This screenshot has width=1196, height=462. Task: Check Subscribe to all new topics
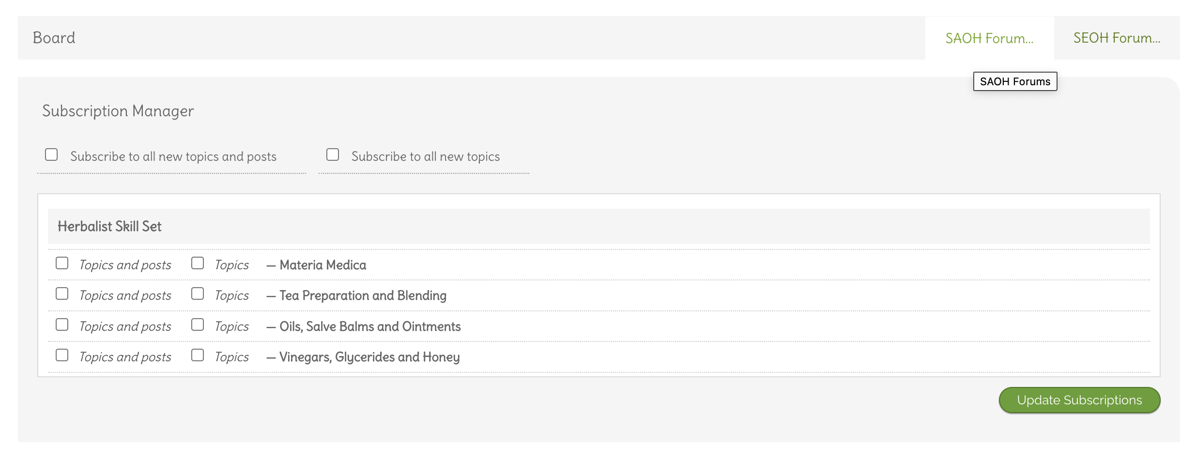pos(333,155)
